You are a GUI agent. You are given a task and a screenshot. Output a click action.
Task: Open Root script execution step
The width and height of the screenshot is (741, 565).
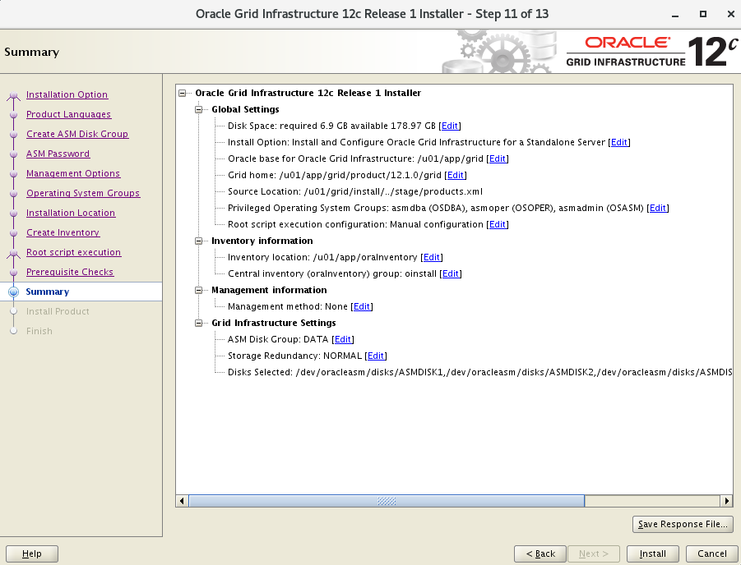pos(73,252)
